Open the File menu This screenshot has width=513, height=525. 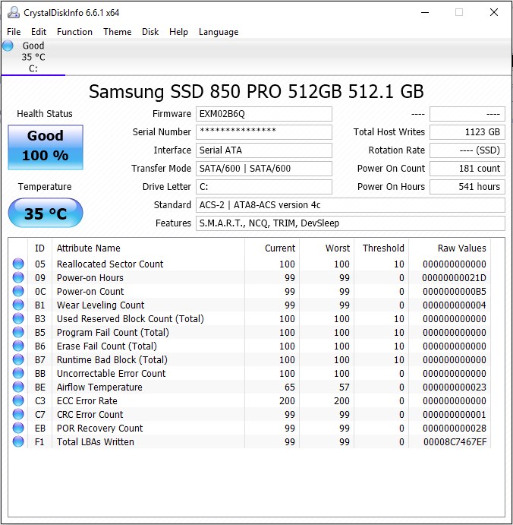point(14,32)
